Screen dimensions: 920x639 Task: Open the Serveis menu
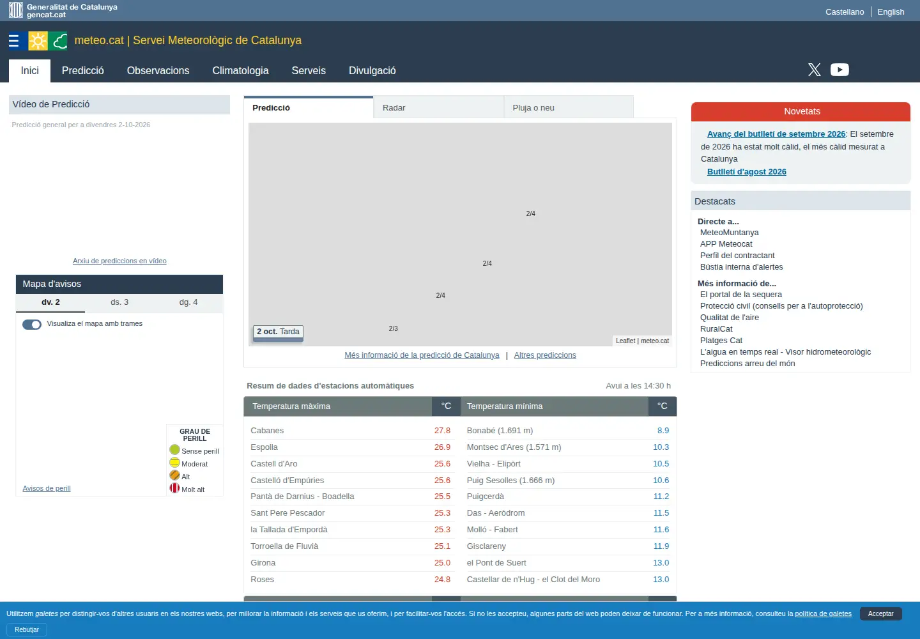[x=309, y=71]
